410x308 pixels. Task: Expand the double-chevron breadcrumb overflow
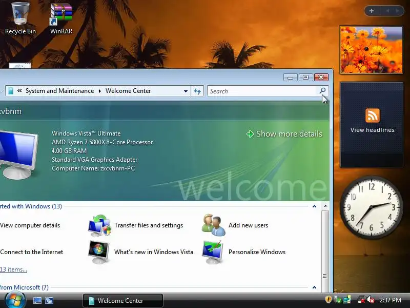(x=19, y=91)
